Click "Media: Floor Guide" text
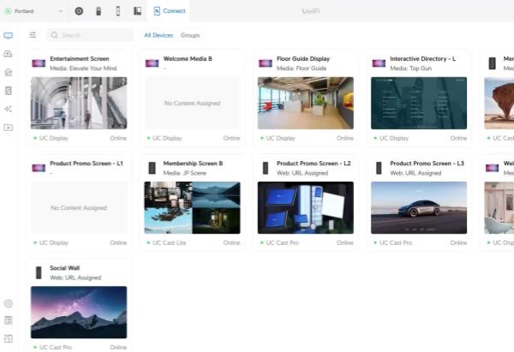 coord(302,69)
